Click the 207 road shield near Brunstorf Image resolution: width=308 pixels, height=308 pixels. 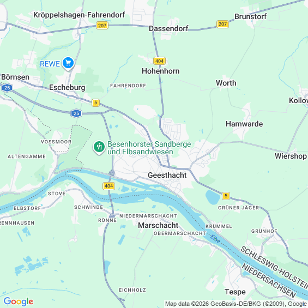(222, 24)
